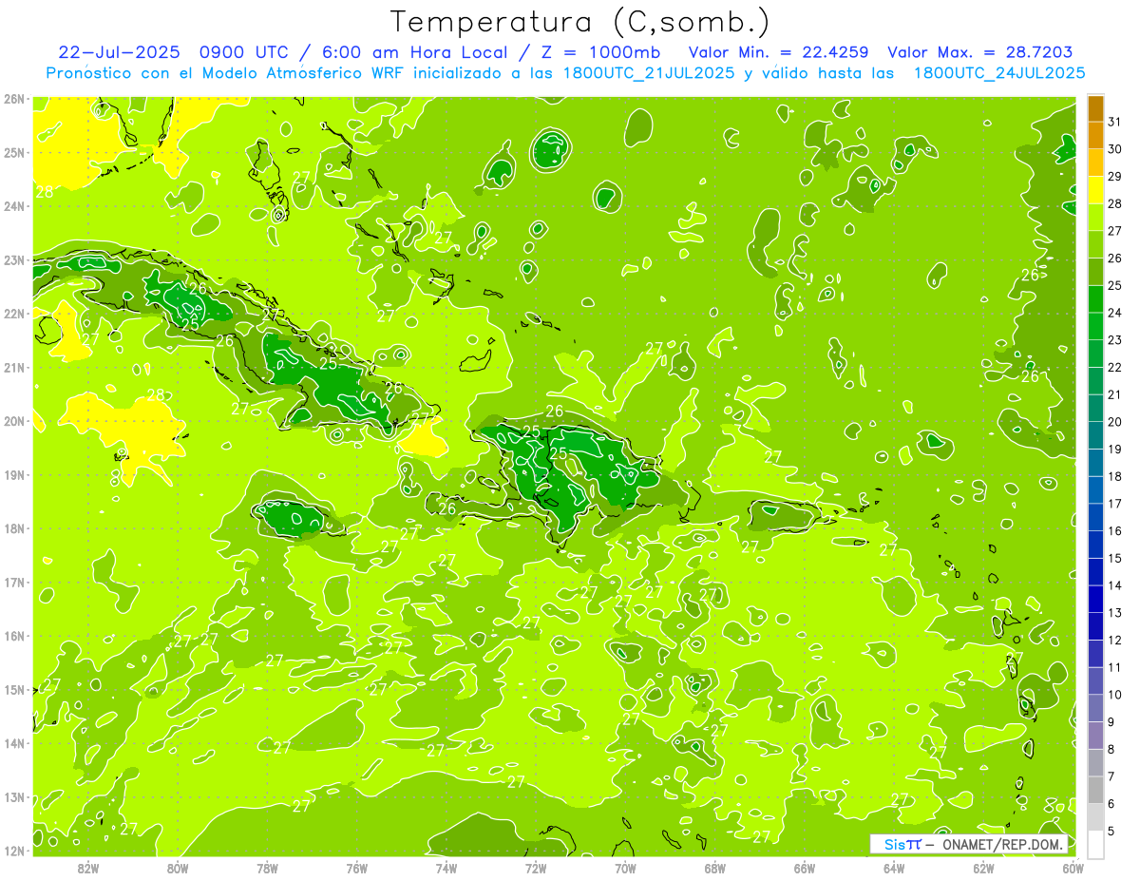Click the 60W longitude axis label
Viewport: 1140px width, 881px height.
pos(1073,868)
